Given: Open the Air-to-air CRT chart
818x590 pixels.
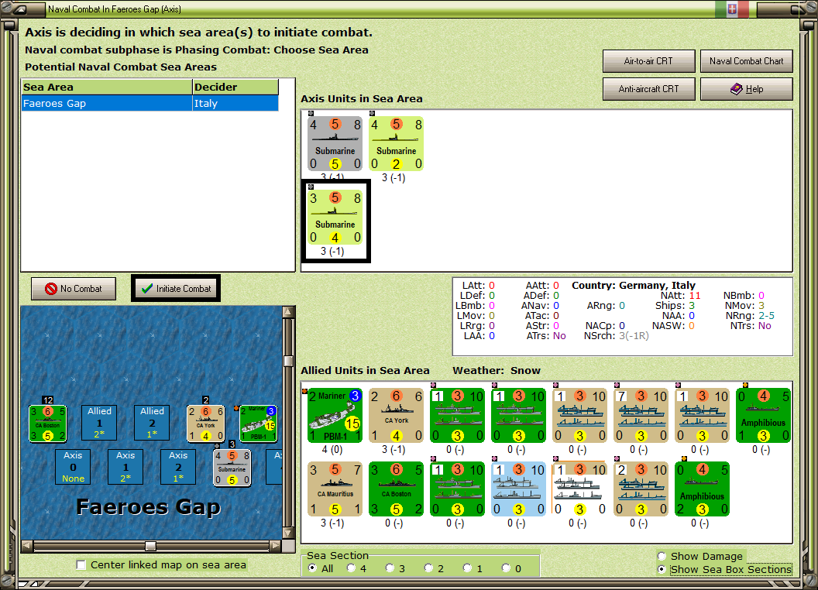Looking at the screenshot, I should 649,61.
